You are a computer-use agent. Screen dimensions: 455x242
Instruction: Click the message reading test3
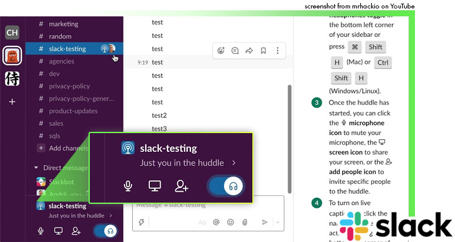(159, 129)
